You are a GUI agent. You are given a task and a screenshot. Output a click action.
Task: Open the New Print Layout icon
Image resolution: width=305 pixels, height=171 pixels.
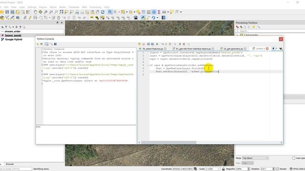tap(18, 12)
